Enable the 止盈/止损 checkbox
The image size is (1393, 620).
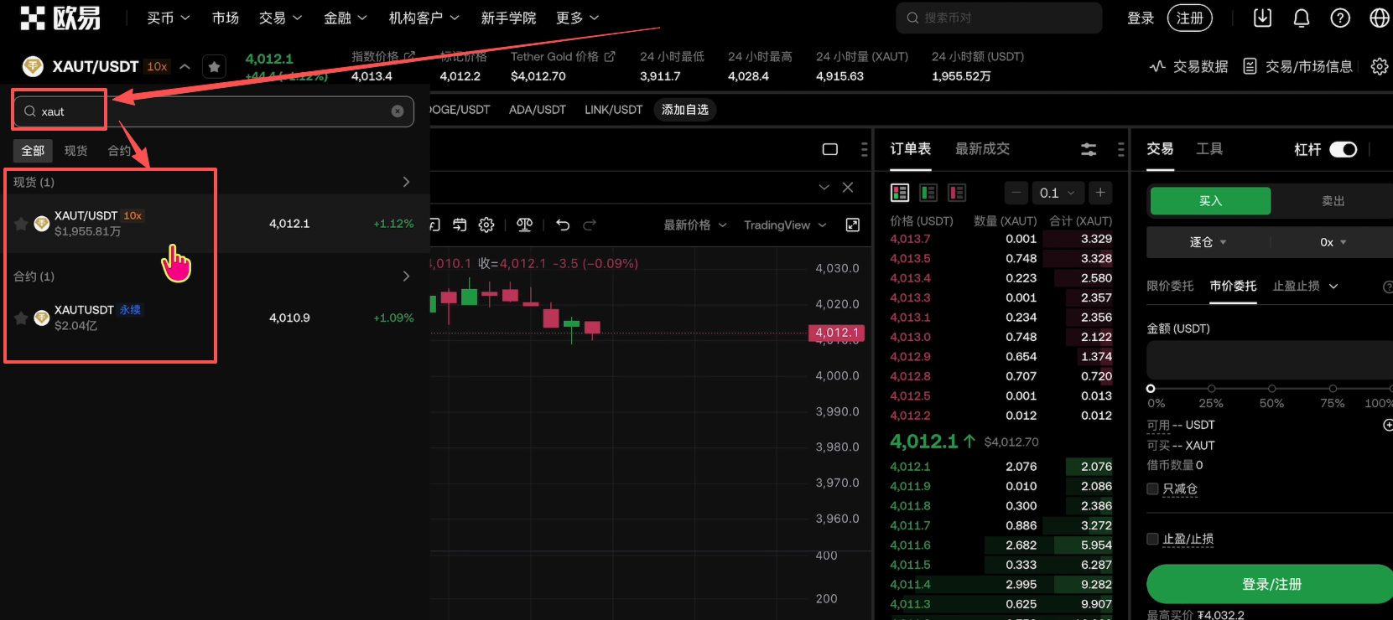tap(1152, 539)
